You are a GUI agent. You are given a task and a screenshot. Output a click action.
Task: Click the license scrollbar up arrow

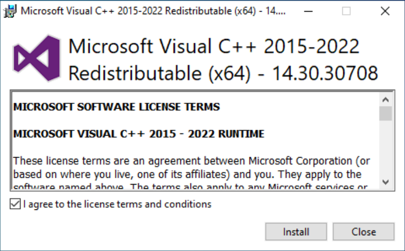coord(385,100)
